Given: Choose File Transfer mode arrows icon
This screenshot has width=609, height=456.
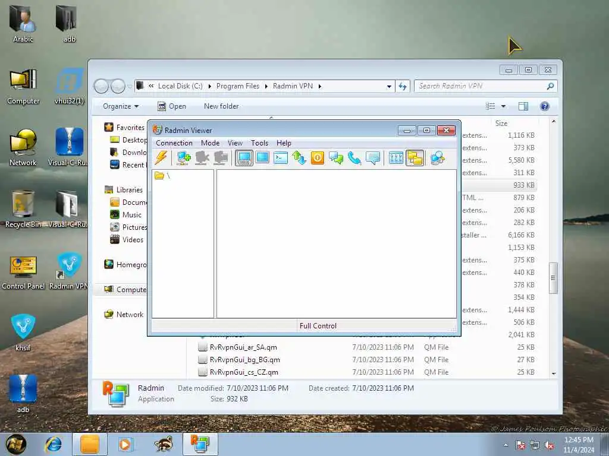Looking at the screenshot, I should pos(299,158).
